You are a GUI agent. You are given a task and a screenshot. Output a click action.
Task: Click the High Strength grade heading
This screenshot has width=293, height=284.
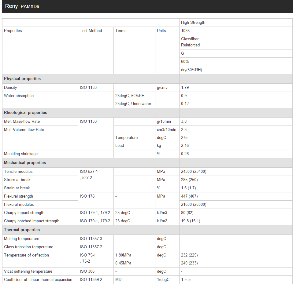point(193,22)
